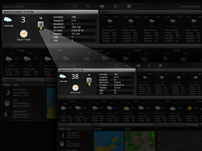Viewport: 202px width, 151px height.
Task: Tap the large temperature reading 38
Action: [75, 76]
